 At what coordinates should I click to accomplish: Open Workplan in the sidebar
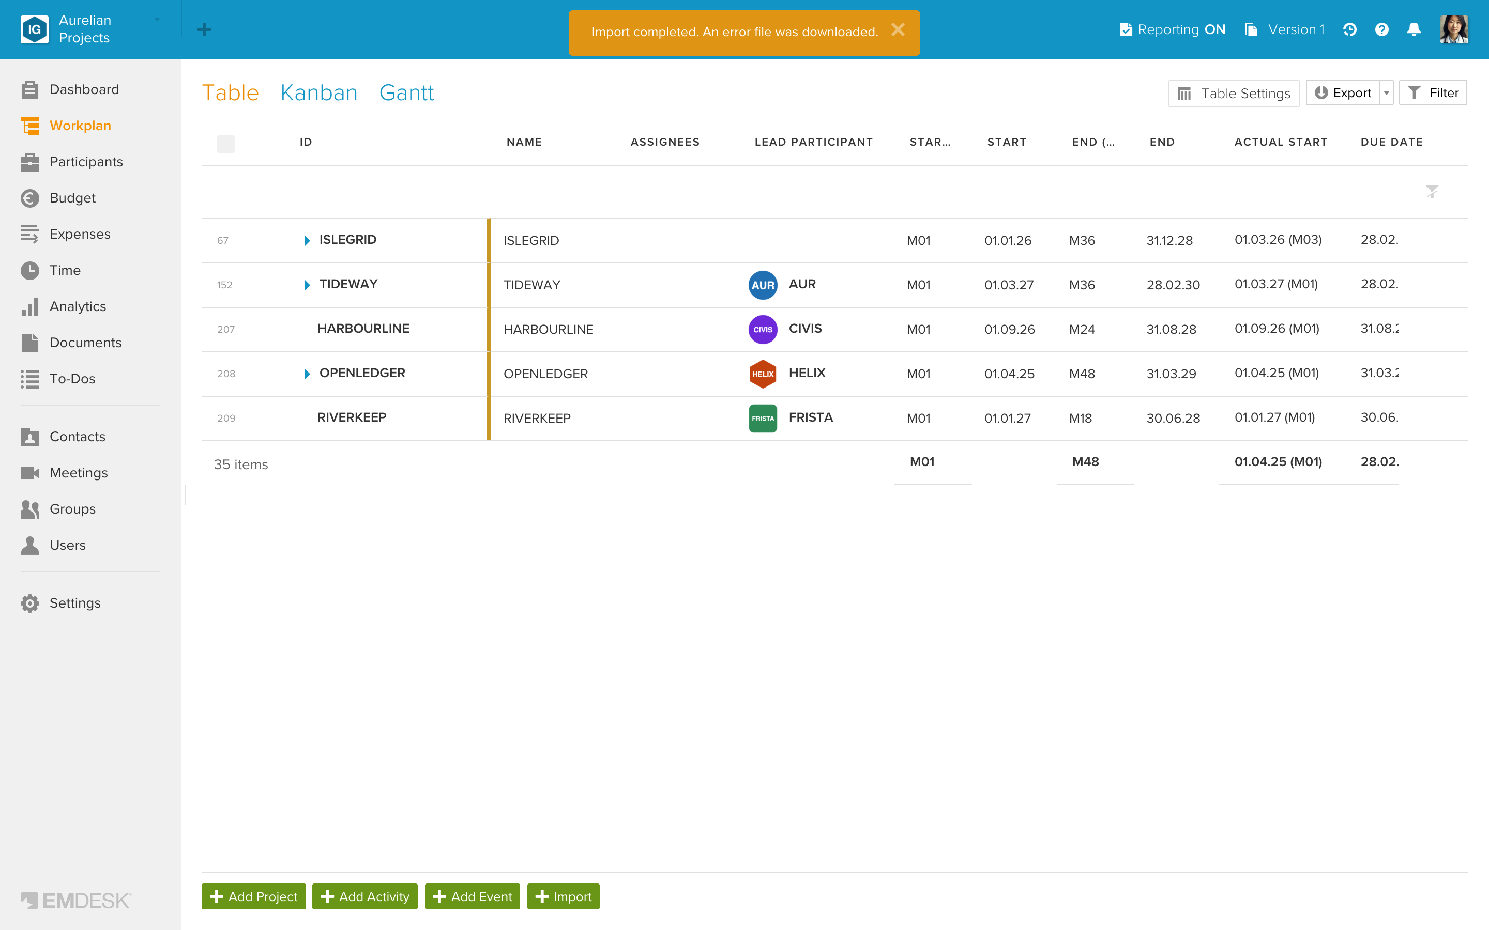click(80, 126)
